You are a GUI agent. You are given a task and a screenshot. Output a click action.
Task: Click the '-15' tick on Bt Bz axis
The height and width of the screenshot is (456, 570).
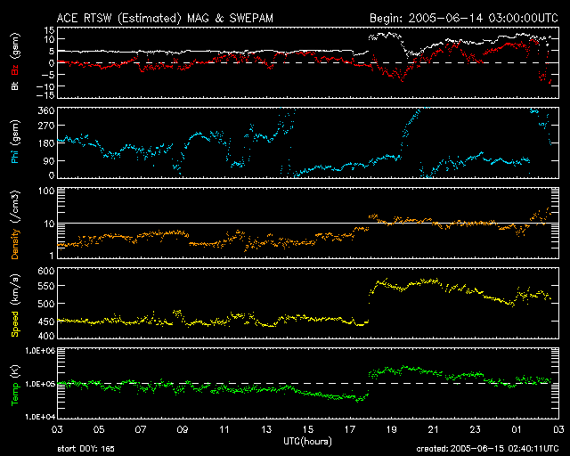[45, 95]
